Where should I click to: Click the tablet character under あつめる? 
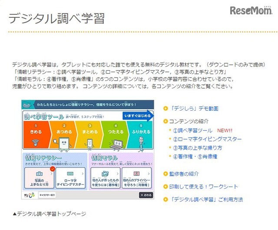pos(63,145)
